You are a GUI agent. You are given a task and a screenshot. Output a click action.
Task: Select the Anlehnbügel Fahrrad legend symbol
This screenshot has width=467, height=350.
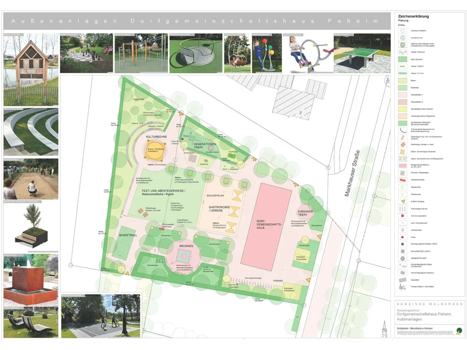(402, 209)
